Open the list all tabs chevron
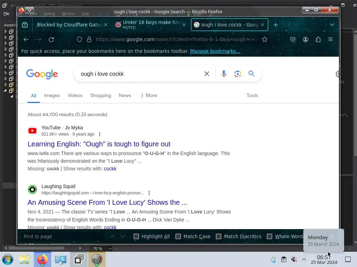357x267 pixels. point(332,25)
